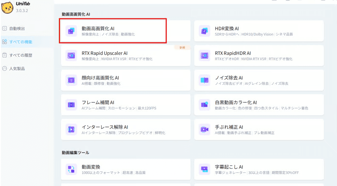Open the 顔向け高画質化 AI card

tap(126, 80)
